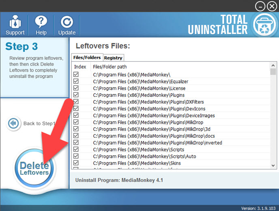Select the MediaMonkey\Scripts\Auto path row

point(144,156)
